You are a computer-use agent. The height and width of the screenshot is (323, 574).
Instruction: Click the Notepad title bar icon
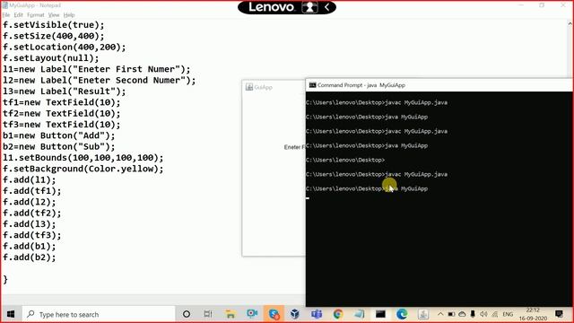tap(5, 5)
